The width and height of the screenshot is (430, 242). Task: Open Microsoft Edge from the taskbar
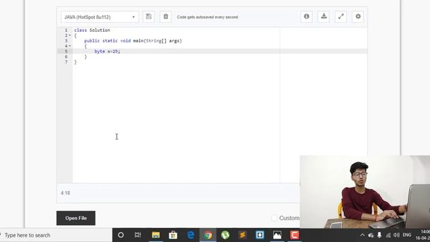pyautogui.click(x=191, y=235)
